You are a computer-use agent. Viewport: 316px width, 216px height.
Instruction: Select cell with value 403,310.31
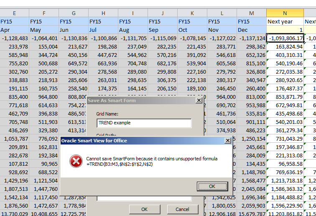[285, 55]
